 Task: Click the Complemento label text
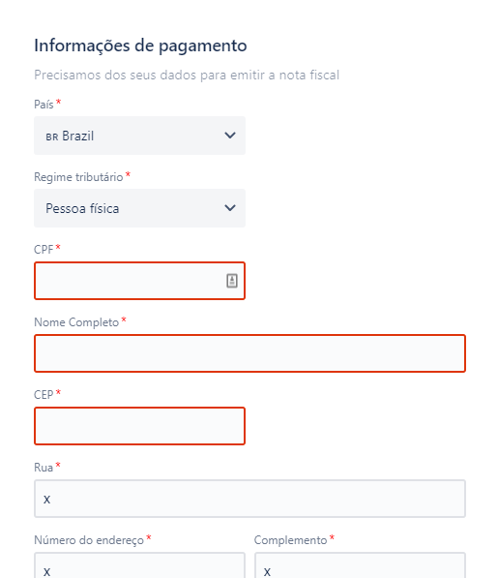coord(290,540)
